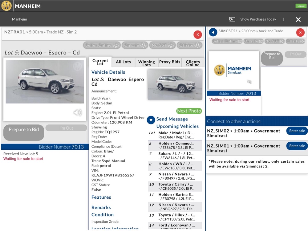Enter sale NZ_SIM01 Government Simulcast
This screenshot has height=231, width=308.
[297, 146]
